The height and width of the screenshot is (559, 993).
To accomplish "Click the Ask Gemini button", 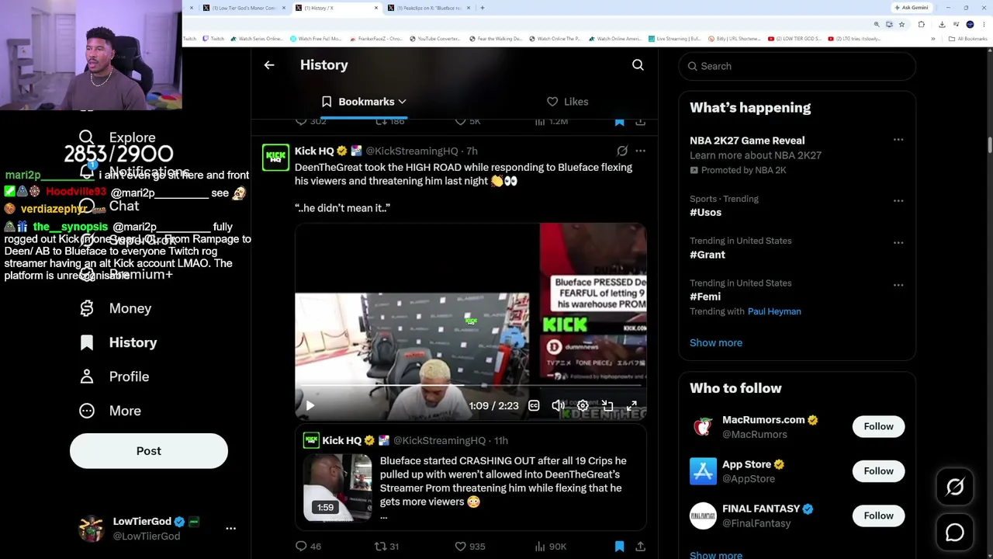I will point(912,8).
